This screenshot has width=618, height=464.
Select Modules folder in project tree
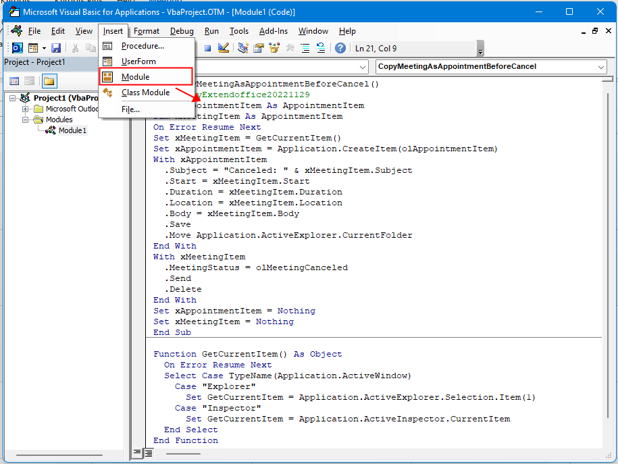pos(59,120)
